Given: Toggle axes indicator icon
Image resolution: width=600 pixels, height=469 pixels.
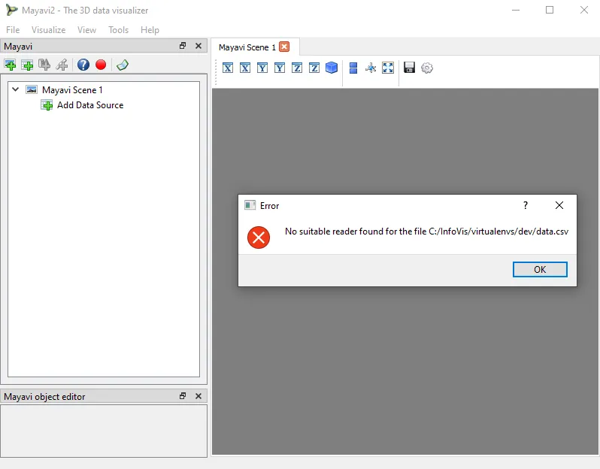Looking at the screenshot, I should click(x=371, y=68).
